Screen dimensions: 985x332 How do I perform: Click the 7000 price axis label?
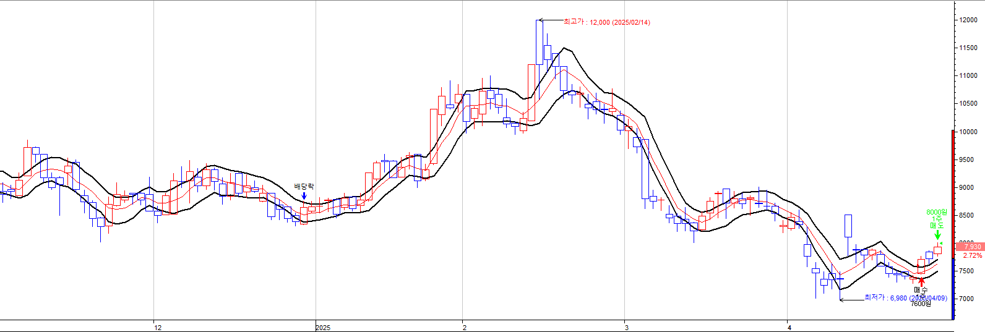pos(966,299)
